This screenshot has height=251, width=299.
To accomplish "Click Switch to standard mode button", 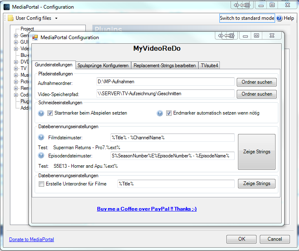I will point(247,18).
